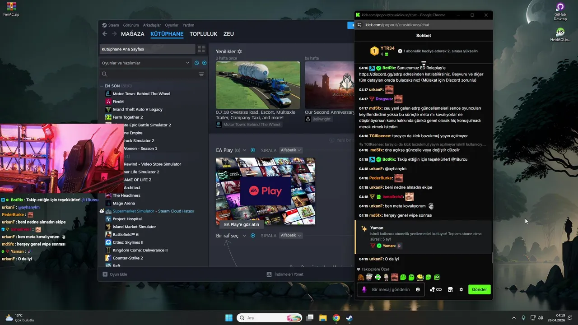578x325 pixels.
Task: Open the Görünüm menu
Action: tap(131, 25)
